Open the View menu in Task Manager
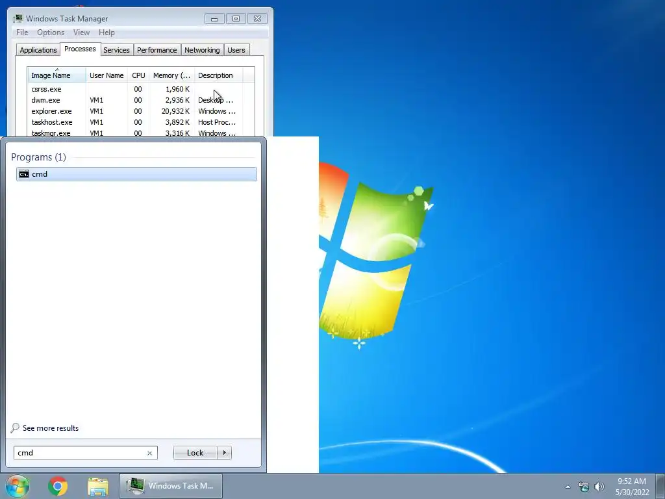This screenshot has height=499, width=665. tap(81, 32)
